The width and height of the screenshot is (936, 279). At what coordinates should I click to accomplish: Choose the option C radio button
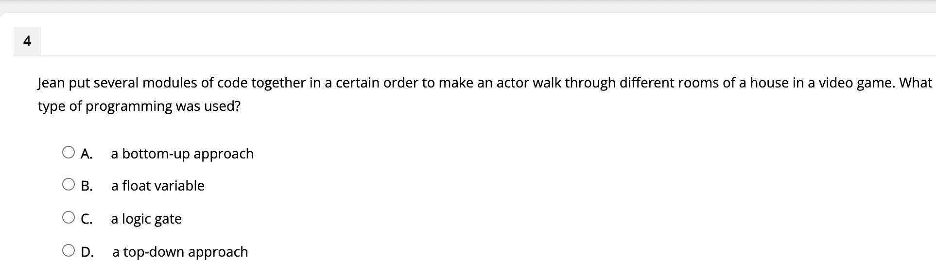click(69, 218)
